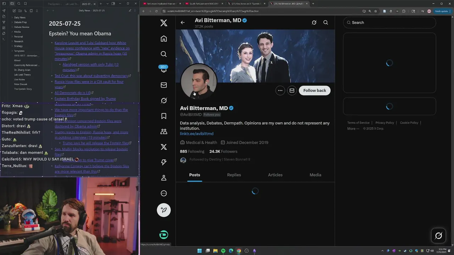
Task: Open X Messages envelope in sidebar
Action: pyautogui.click(x=164, y=85)
